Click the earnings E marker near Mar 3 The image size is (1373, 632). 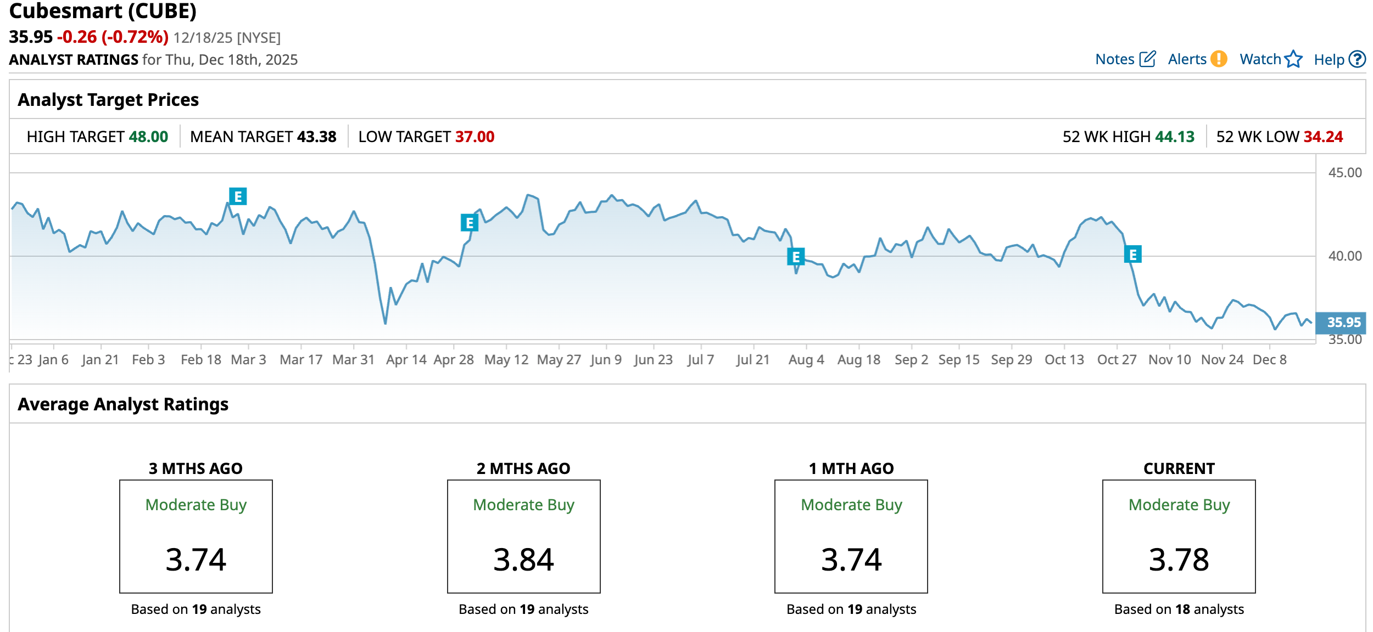pyautogui.click(x=238, y=196)
